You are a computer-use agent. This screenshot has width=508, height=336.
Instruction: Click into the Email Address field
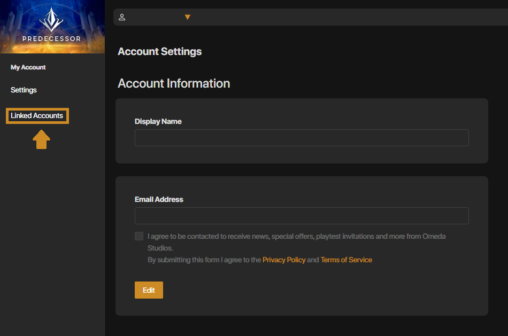(302, 216)
